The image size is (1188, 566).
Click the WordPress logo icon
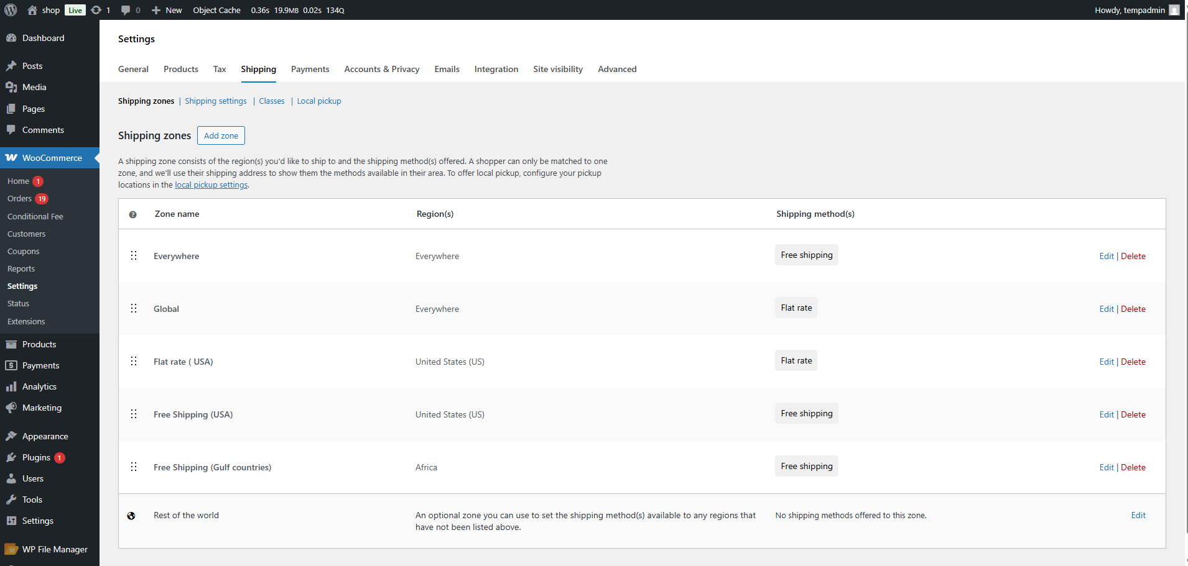click(x=11, y=10)
